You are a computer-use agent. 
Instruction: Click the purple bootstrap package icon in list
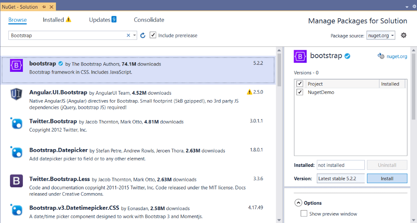pyautogui.click(x=16, y=65)
